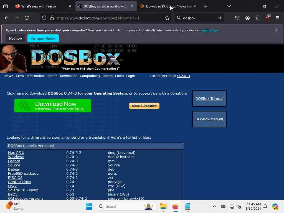Image resolution: width=284 pixels, height=213 pixels.
Task: Show hidden system tray icons
Action: point(214,206)
